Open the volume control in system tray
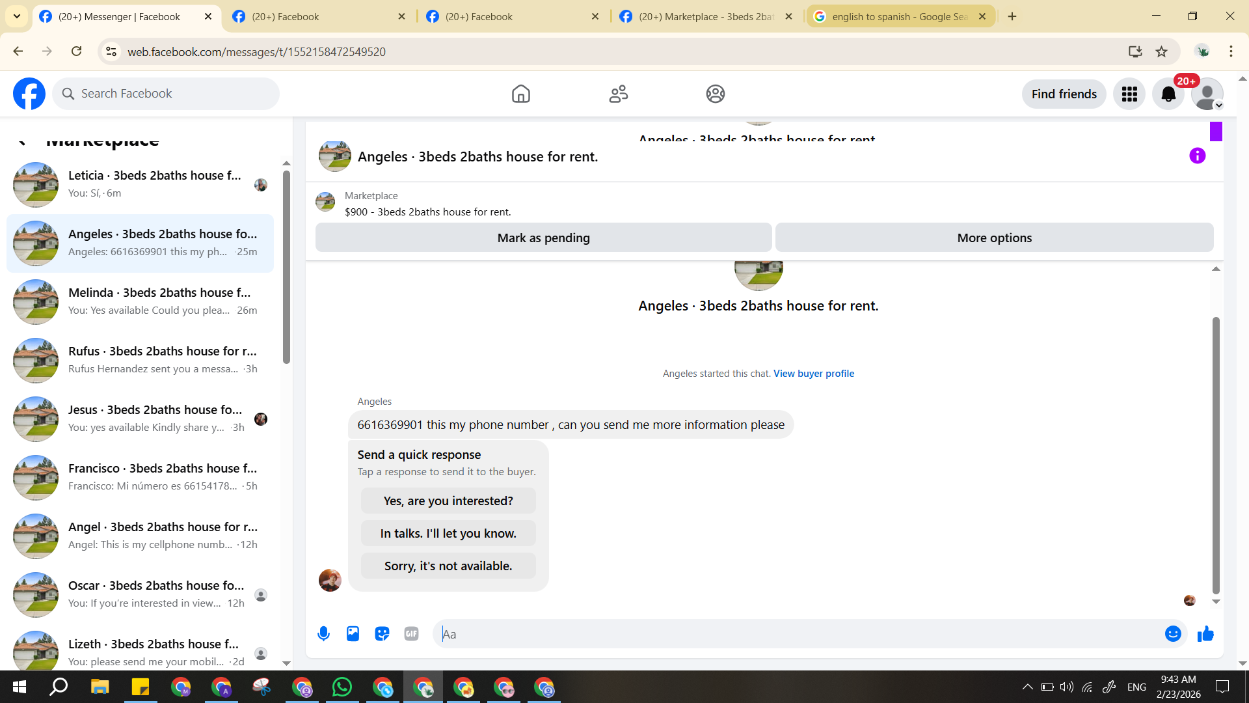This screenshot has height=703, width=1249. [1067, 687]
